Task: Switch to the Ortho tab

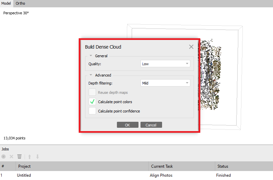Action: 20,3
